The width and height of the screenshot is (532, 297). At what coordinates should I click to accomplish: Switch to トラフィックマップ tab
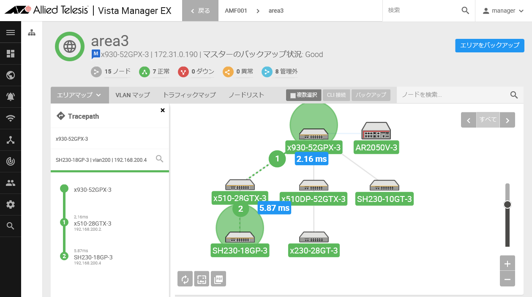[x=189, y=95]
